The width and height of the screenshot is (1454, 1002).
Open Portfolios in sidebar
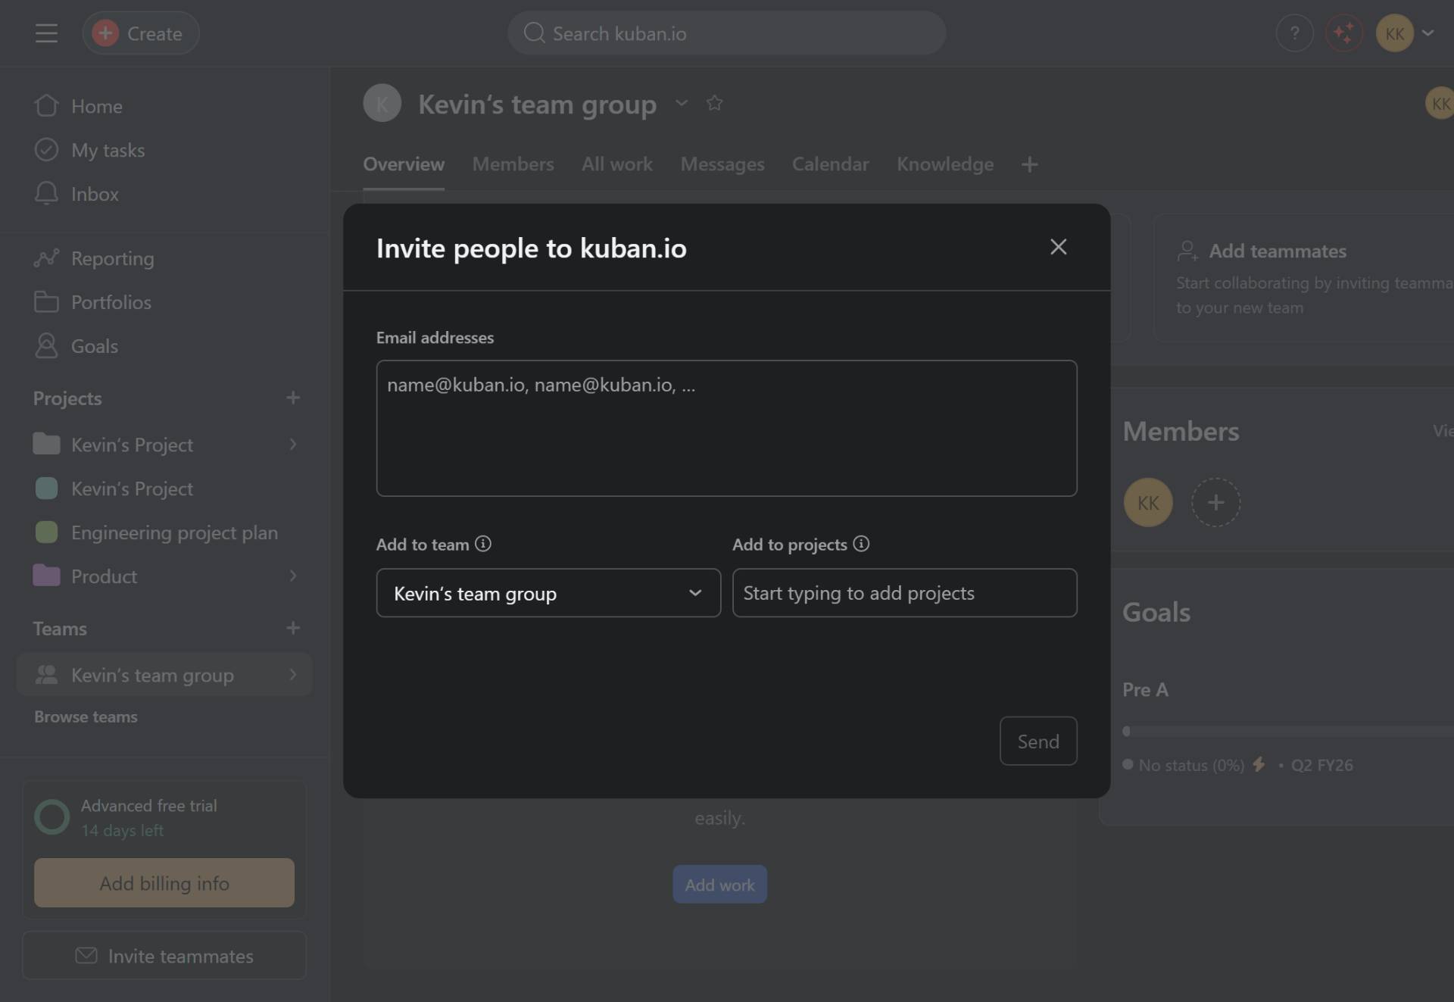(x=164, y=302)
